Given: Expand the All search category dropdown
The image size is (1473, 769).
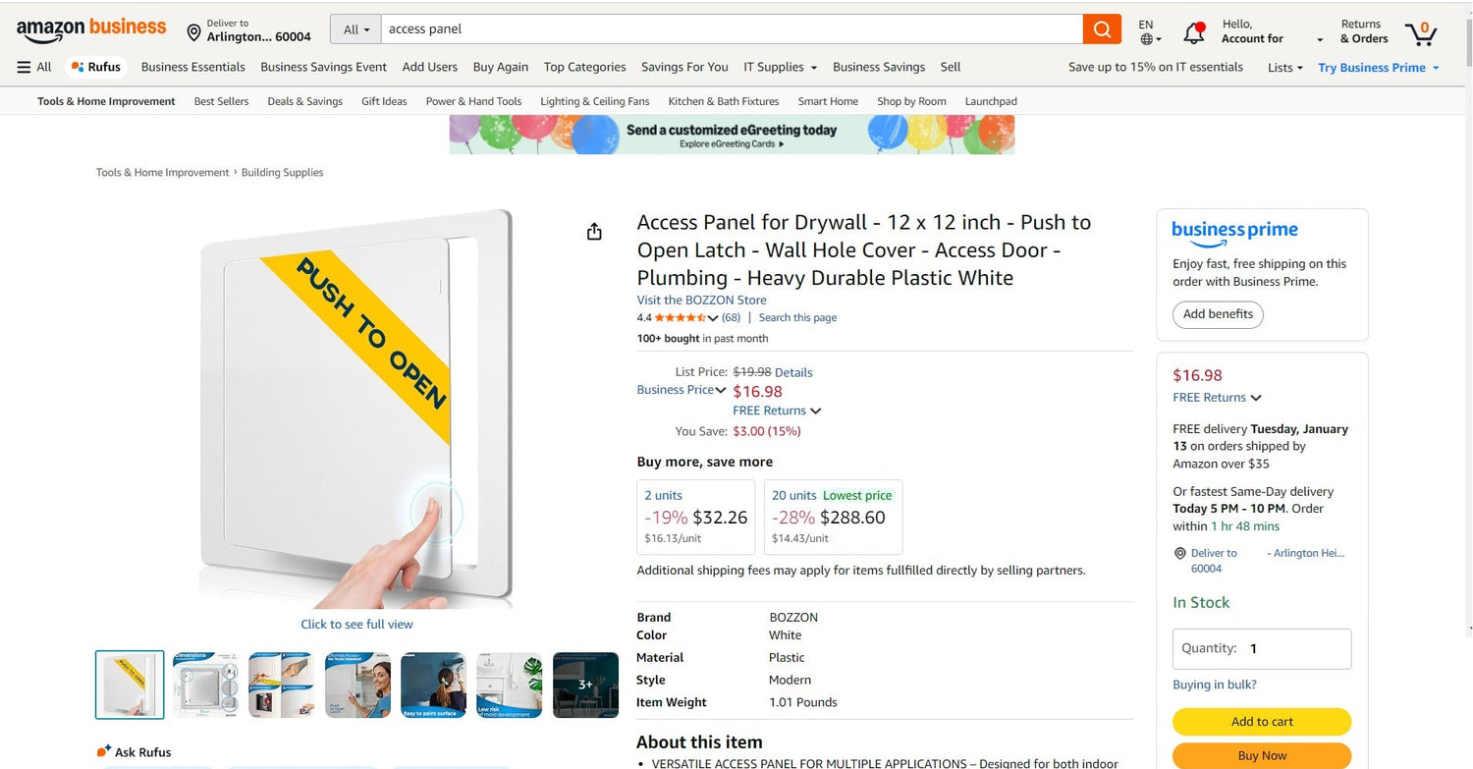Looking at the screenshot, I should pyautogui.click(x=355, y=29).
